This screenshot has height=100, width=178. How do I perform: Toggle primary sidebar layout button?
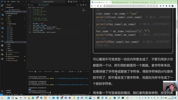tap(69, 2)
